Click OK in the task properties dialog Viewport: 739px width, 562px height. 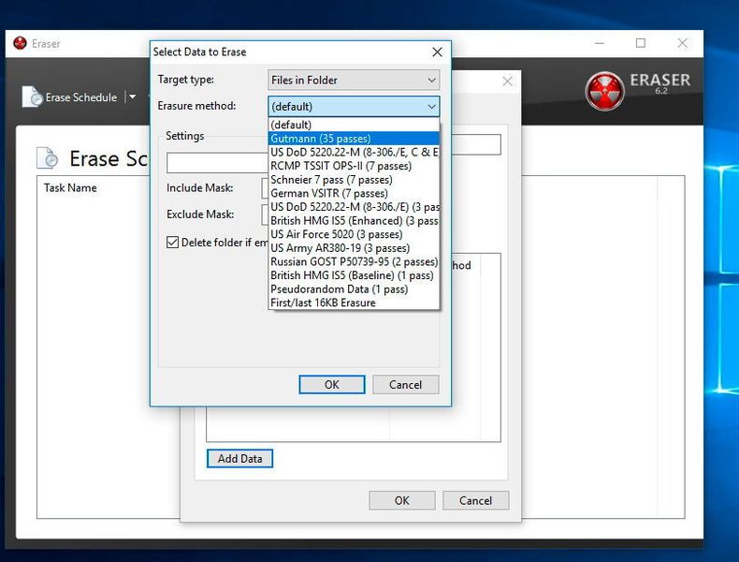[x=402, y=500]
